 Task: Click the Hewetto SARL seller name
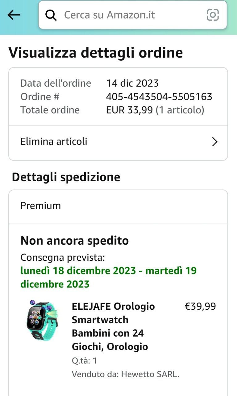click(150, 374)
